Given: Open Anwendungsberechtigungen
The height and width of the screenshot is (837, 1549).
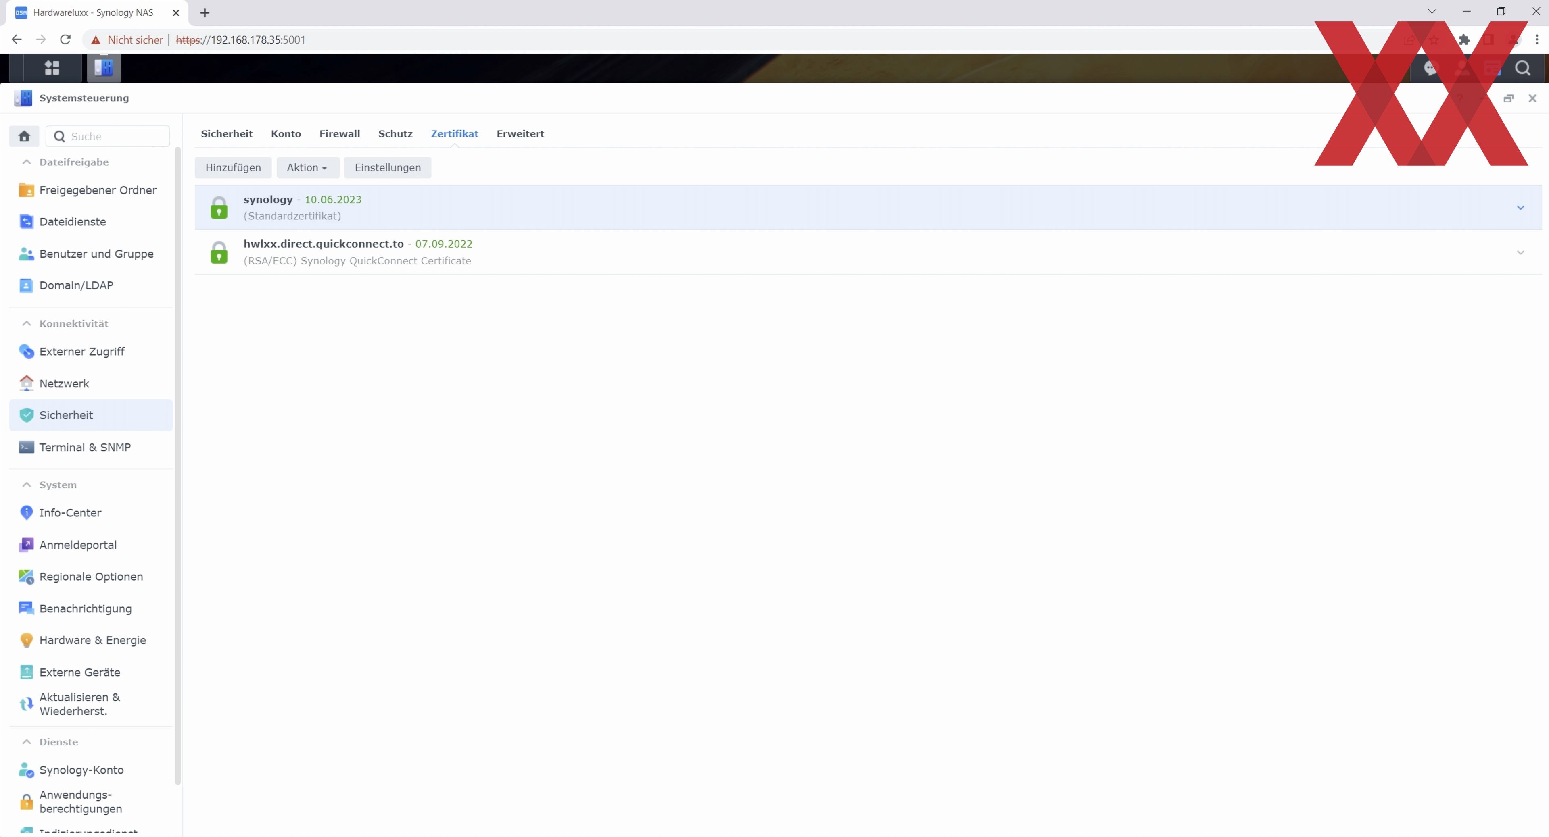Looking at the screenshot, I should point(91,802).
